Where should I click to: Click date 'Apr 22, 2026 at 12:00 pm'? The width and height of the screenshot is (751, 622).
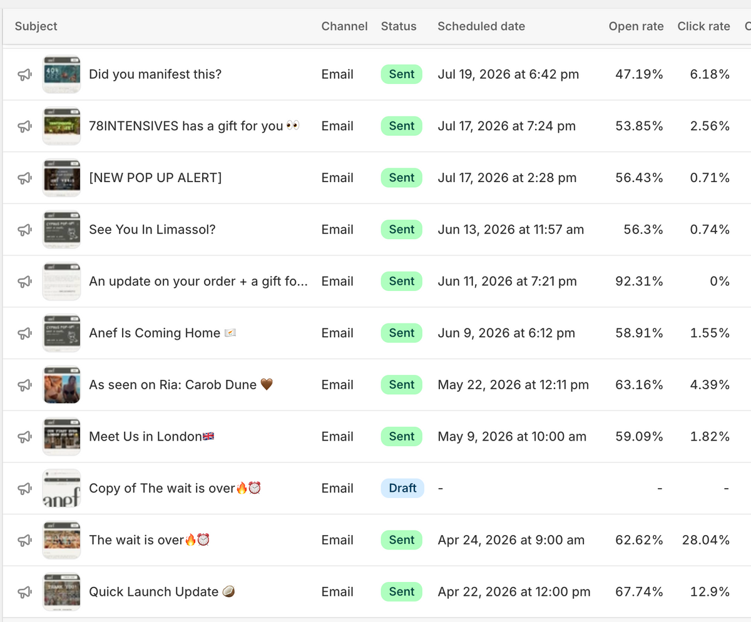[x=514, y=592]
